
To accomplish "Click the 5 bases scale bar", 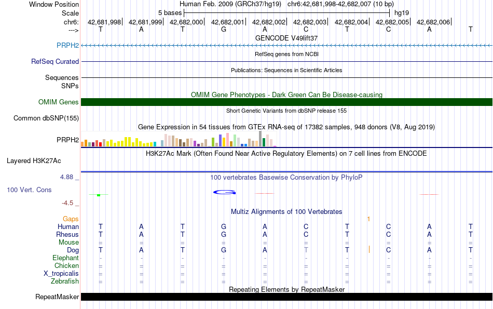I will click(286, 12).
